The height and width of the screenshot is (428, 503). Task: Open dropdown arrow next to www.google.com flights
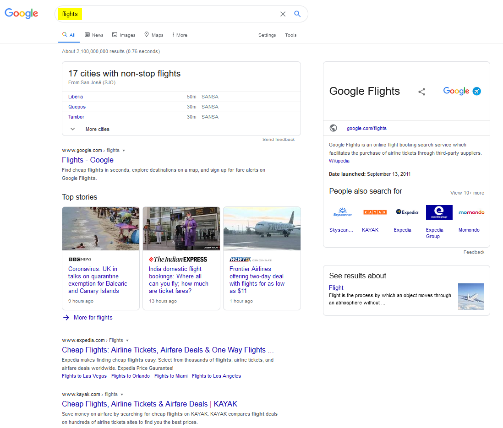[124, 150]
